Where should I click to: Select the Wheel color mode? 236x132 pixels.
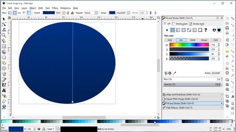click(204, 40)
